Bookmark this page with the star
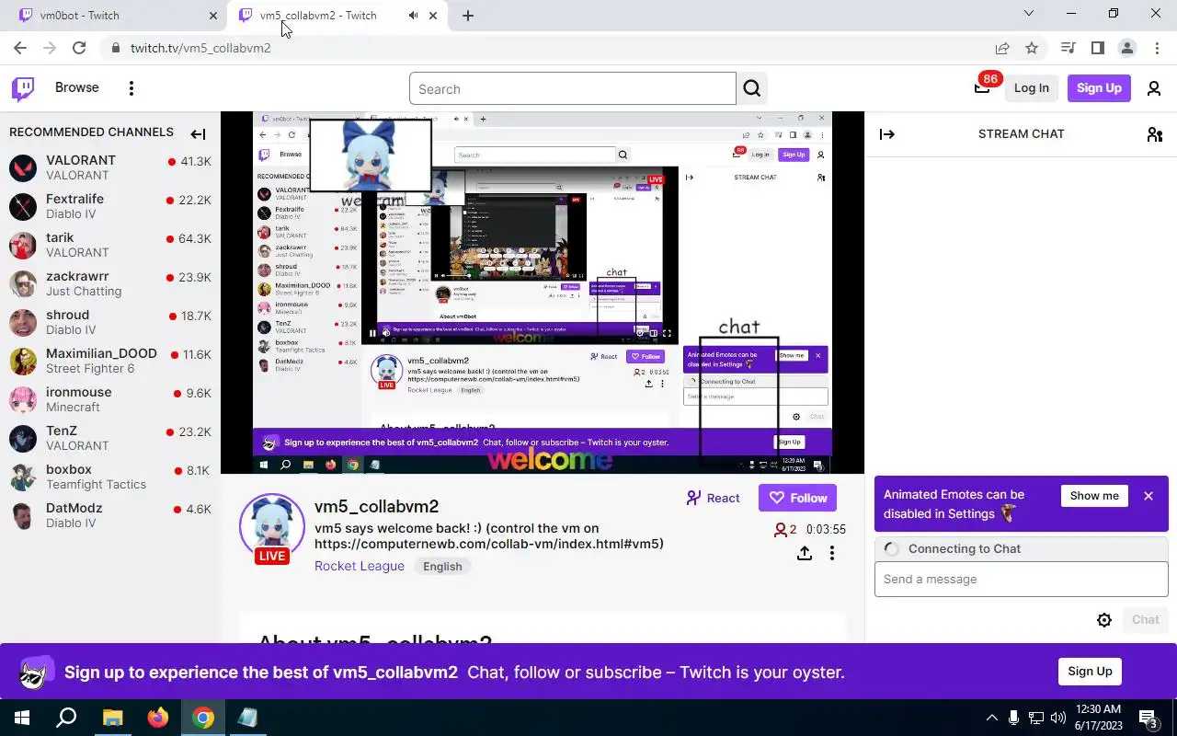1177x736 pixels. point(1032,48)
